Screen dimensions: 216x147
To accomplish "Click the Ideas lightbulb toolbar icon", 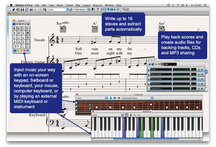I will [x=121, y=10].
